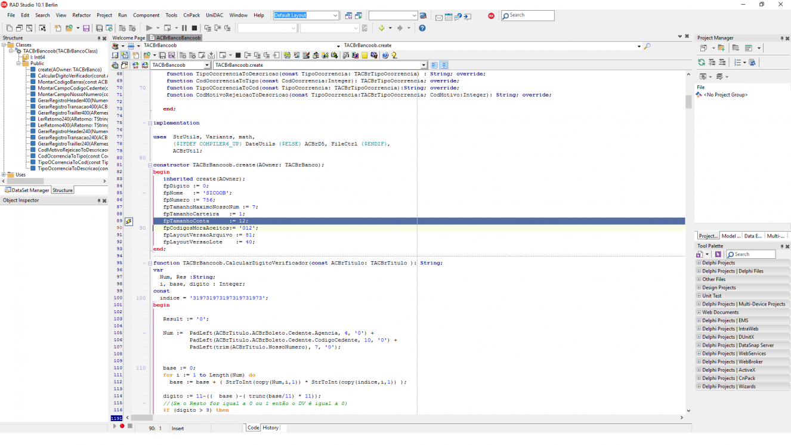Click the lightbulb icon in editor toolbar
This screenshot has width=791, height=445.
point(394,55)
